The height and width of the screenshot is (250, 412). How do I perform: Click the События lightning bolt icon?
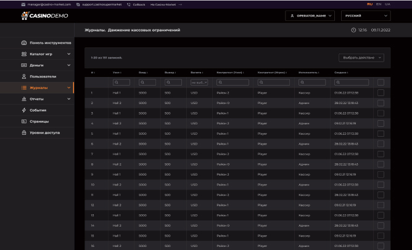coord(23,110)
